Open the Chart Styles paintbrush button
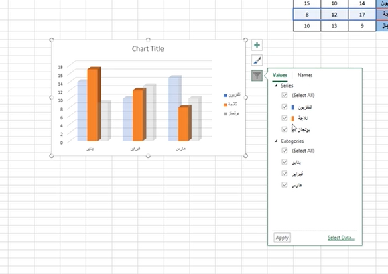The height and width of the screenshot is (274, 388). 257,60
